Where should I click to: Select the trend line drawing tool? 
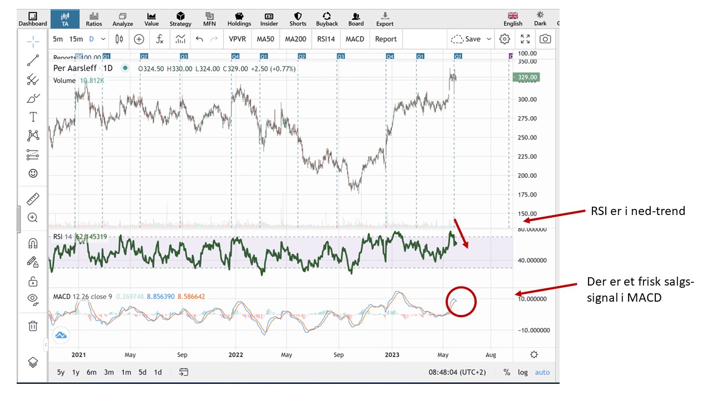pos(33,61)
